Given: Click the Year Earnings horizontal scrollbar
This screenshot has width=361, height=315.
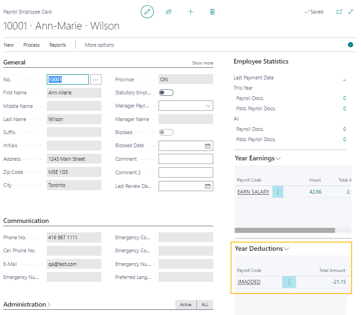Looking at the screenshot, I should (284, 230).
